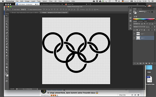Select the Lasso tool
Image resolution: width=156 pixels, height=97 pixels.
(7, 21)
